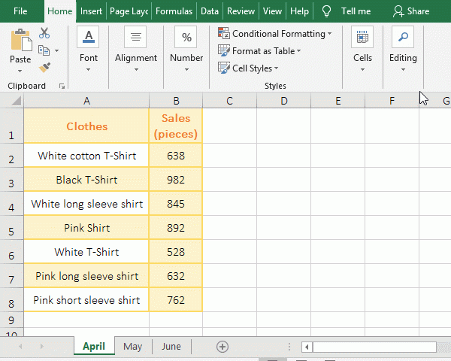Switch to the Page Layout tab

tap(129, 11)
